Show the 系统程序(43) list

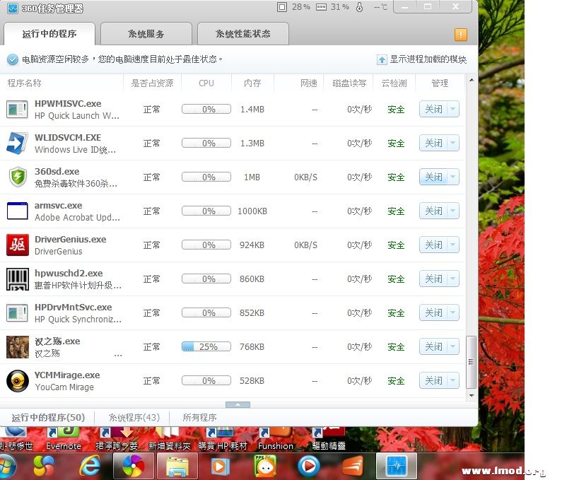click(134, 418)
